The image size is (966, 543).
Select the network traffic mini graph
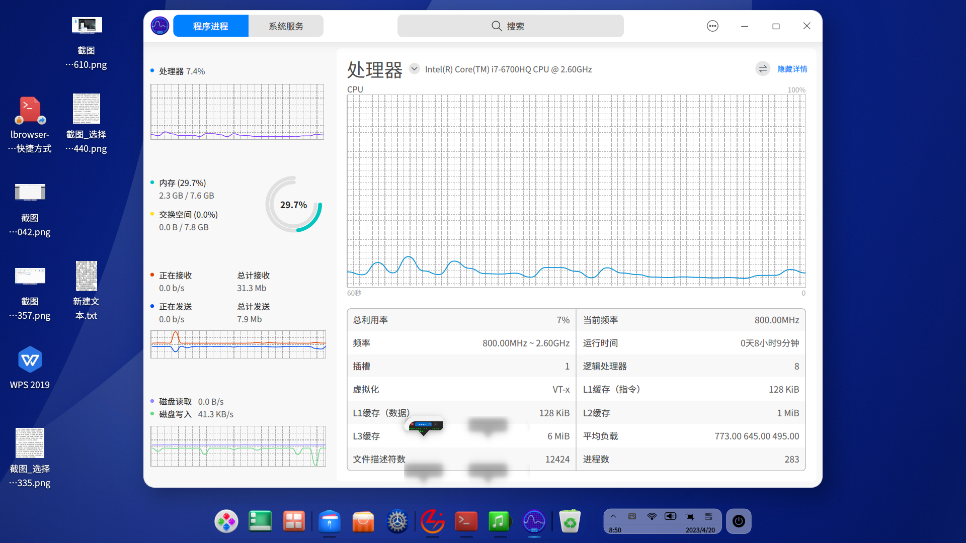[x=238, y=344]
